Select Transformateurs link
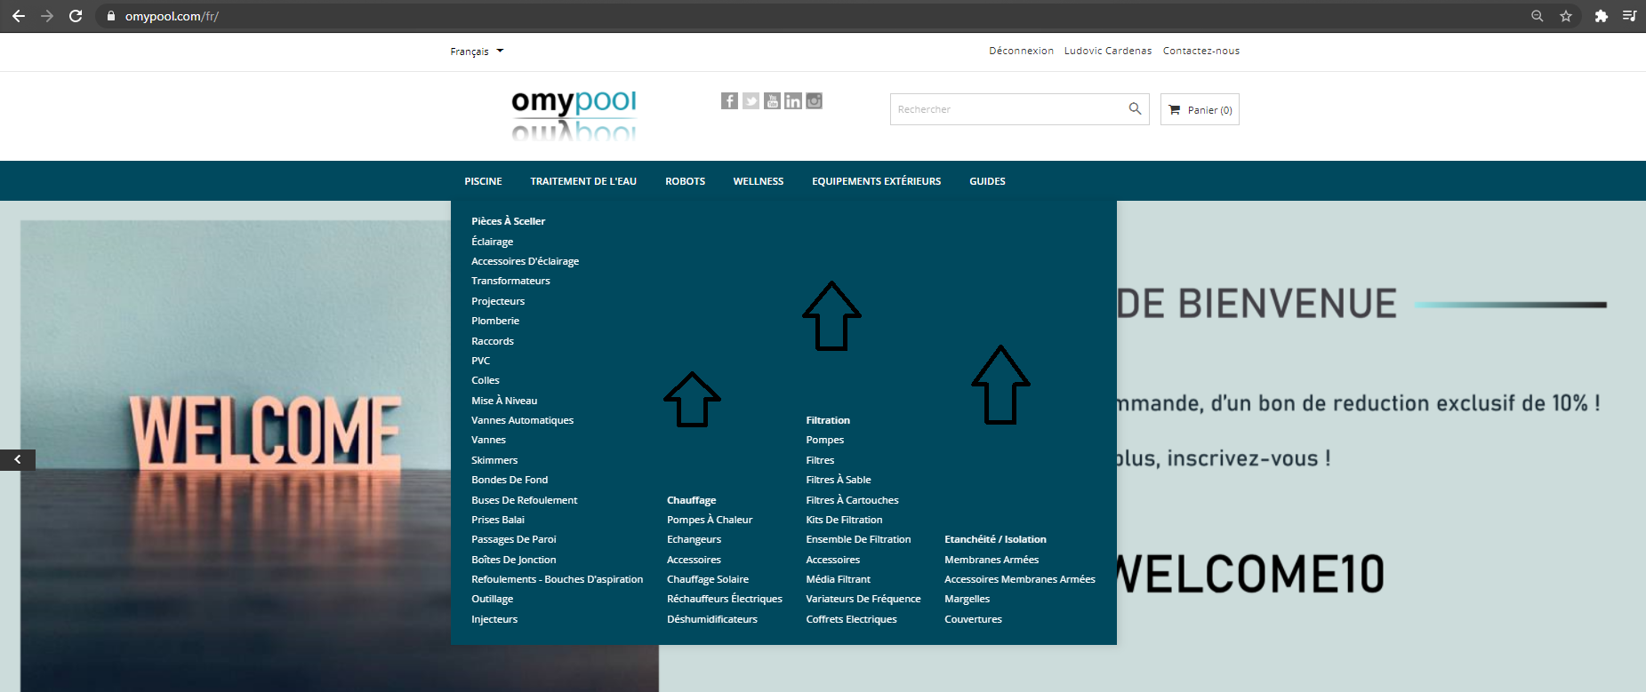This screenshot has height=692, width=1646. pos(510,281)
